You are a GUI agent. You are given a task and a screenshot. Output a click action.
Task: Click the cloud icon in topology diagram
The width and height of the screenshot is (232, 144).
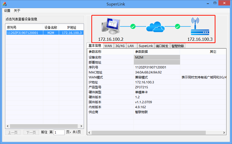[155, 27]
